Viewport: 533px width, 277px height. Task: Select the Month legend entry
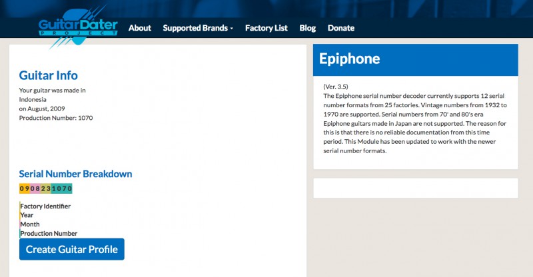click(x=30, y=224)
